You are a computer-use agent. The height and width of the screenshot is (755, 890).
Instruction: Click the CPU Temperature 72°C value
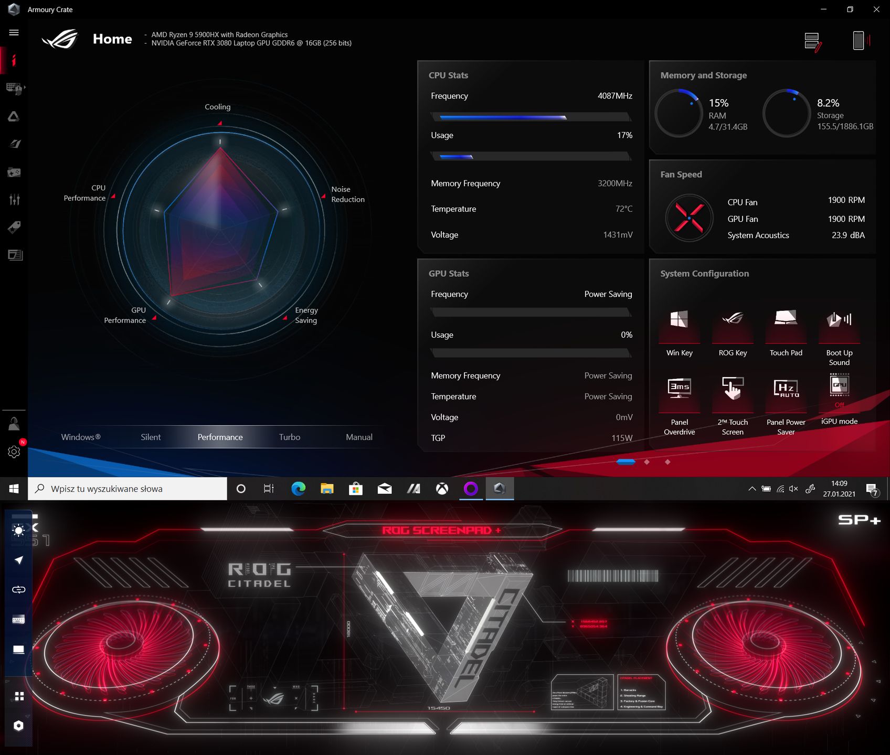623,209
